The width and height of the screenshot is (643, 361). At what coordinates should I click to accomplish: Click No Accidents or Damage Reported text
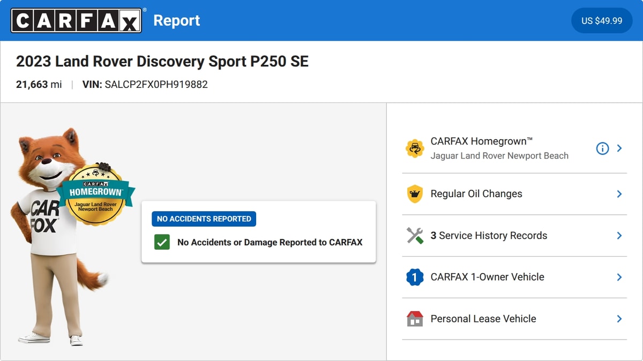270,242
